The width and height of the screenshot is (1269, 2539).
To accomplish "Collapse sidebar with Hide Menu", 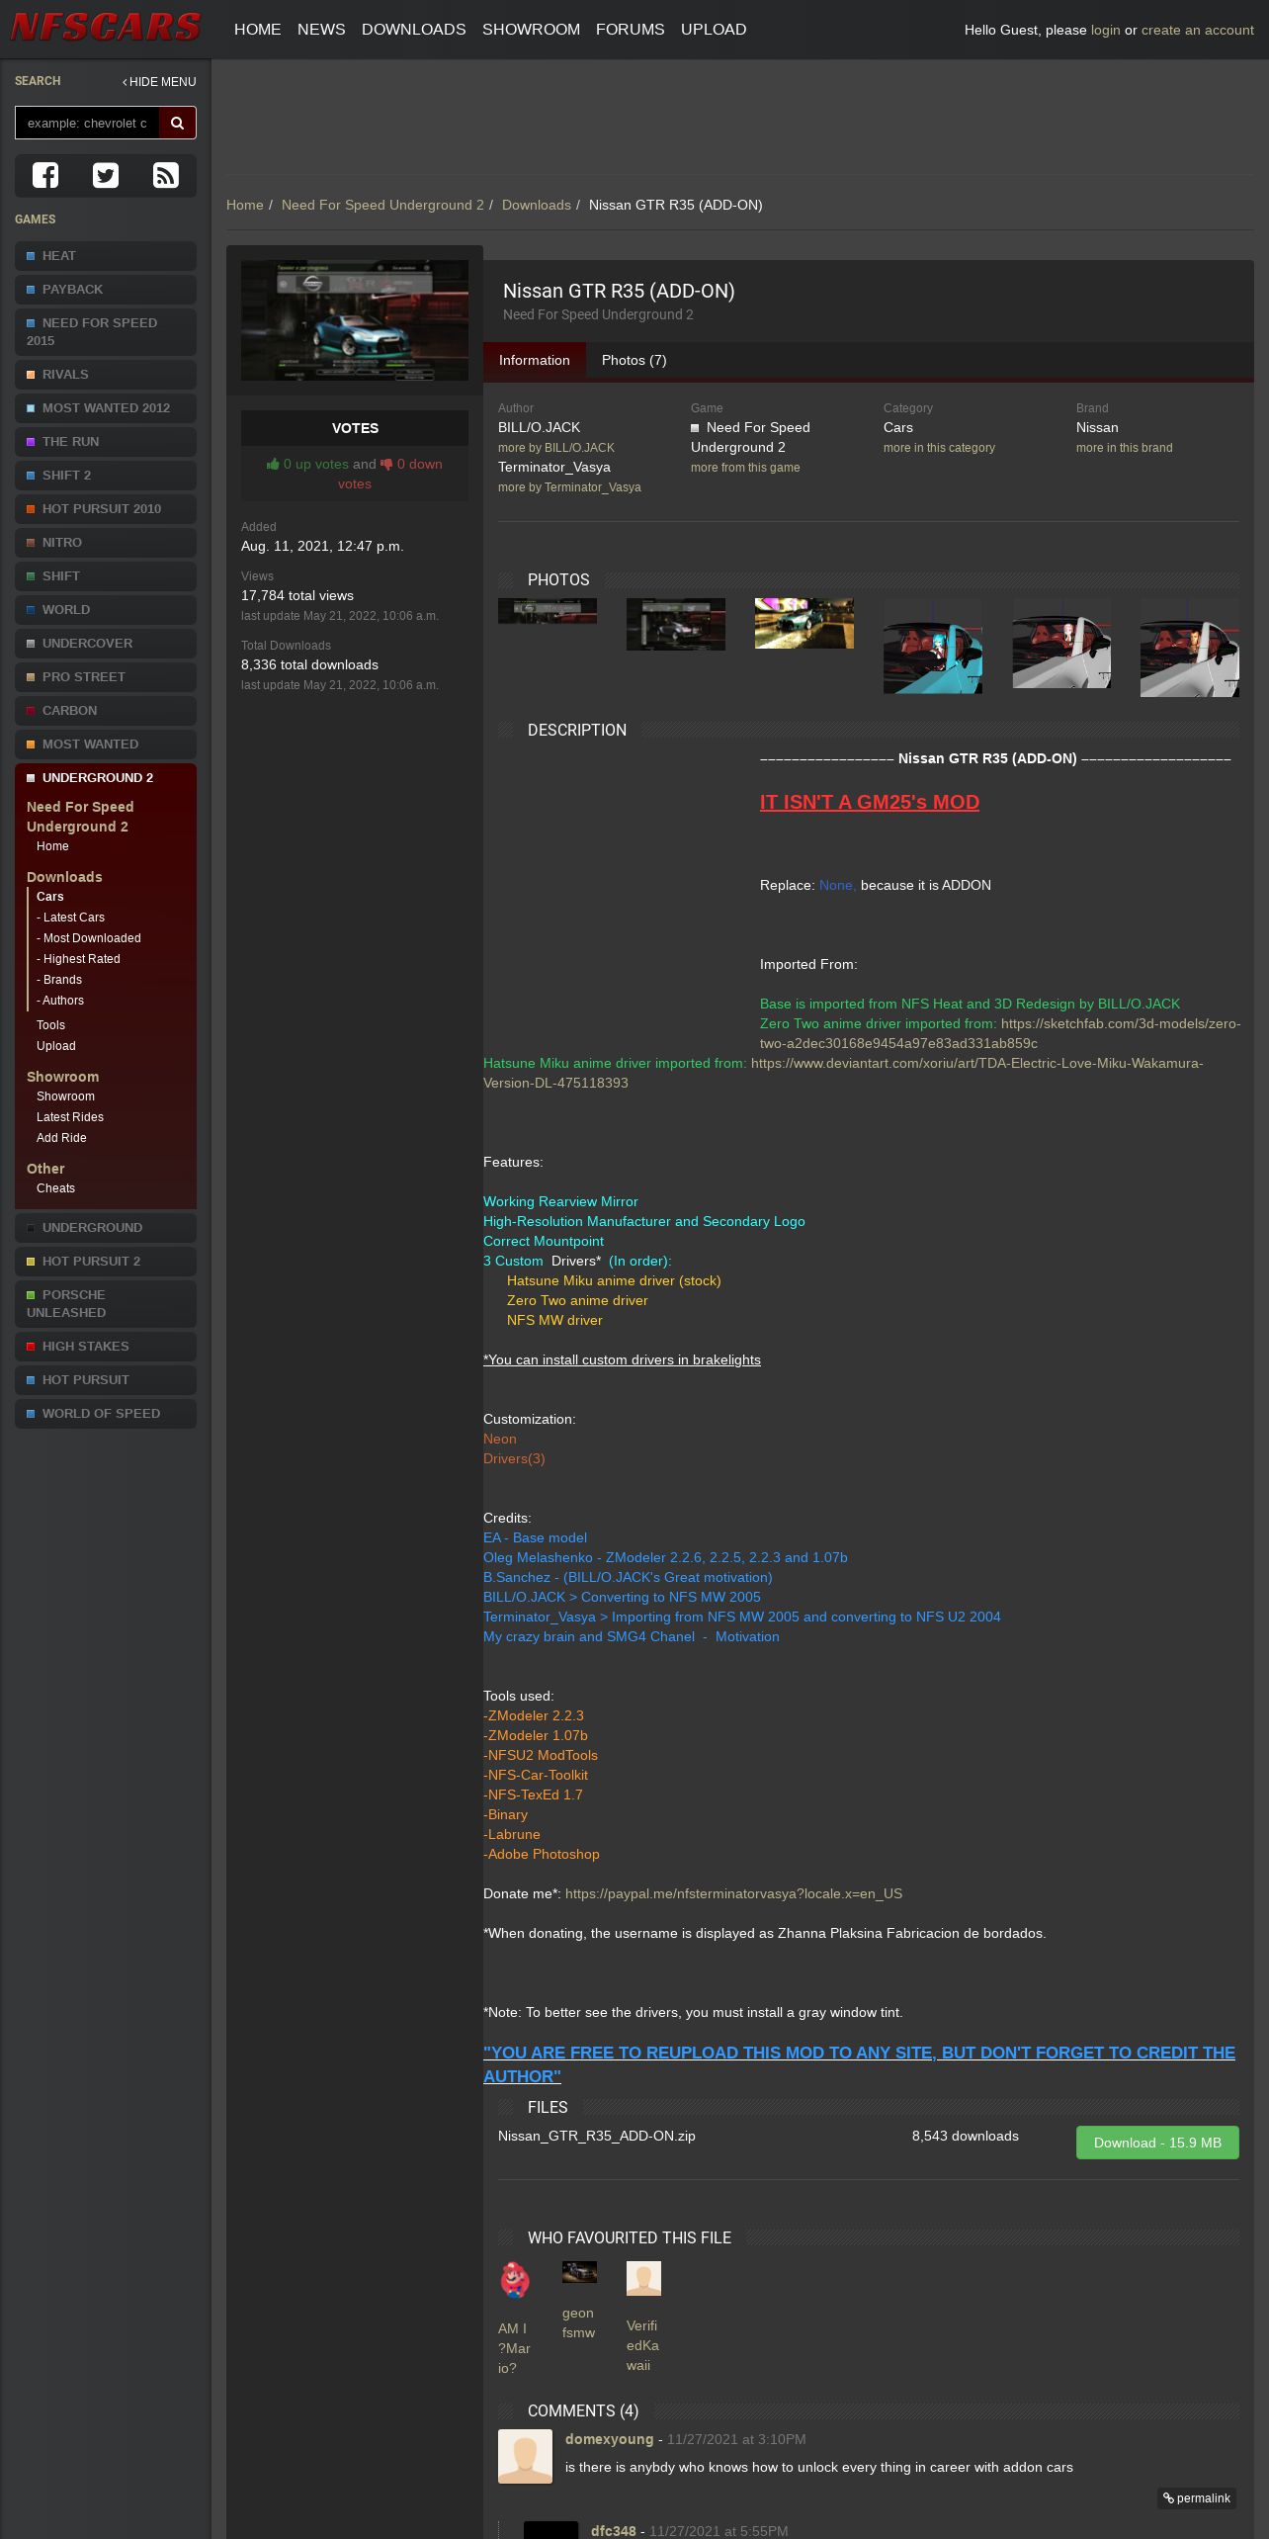I will click(159, 82).
